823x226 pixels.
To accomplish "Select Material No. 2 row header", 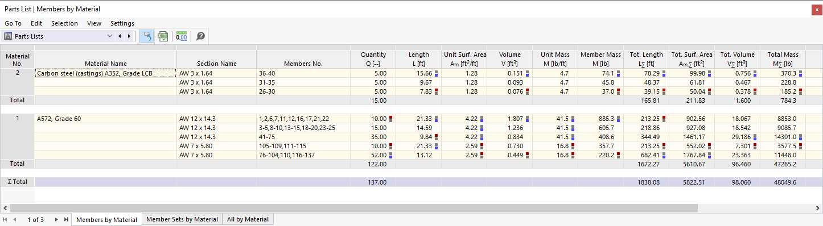I will click(x=17, y=73).
